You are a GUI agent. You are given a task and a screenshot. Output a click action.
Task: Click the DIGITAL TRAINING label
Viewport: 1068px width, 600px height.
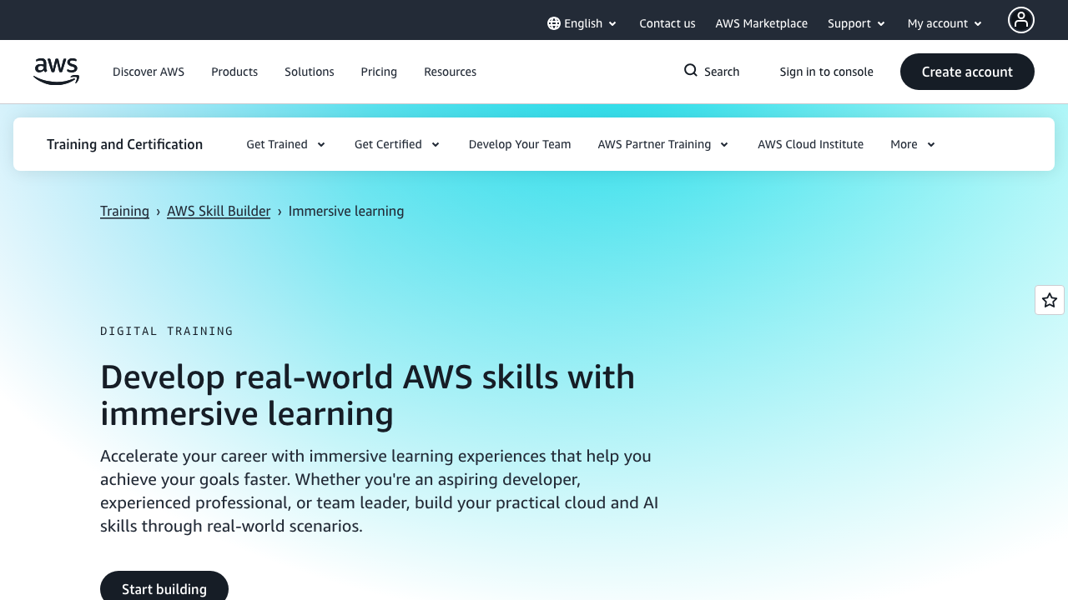click(167, 331)
